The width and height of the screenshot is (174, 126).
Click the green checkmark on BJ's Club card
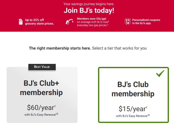click(160, 73)
